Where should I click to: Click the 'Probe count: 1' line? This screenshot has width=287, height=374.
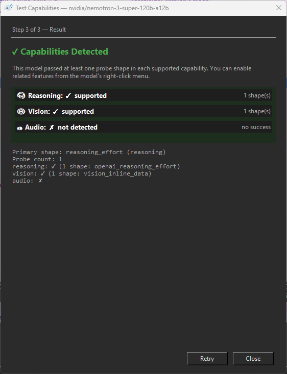point(37,159)
